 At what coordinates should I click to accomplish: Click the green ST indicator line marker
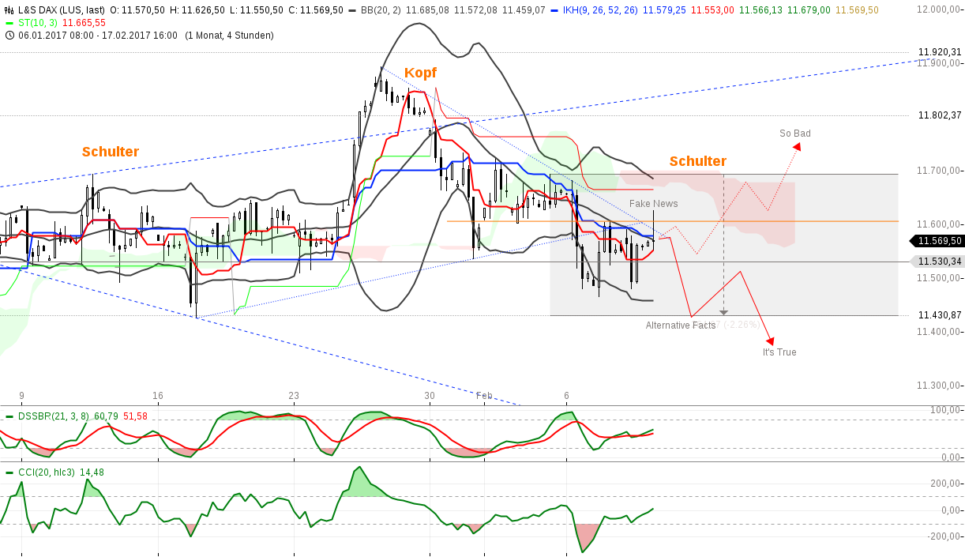[x=8, y=24]
